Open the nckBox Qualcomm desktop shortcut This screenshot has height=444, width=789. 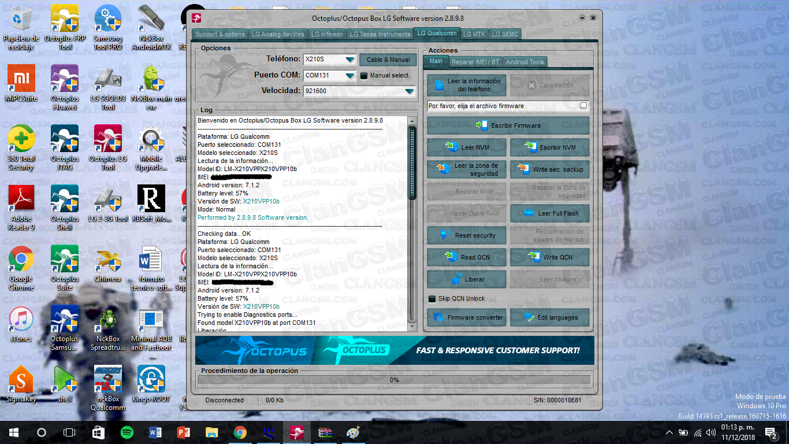[108, 388]
